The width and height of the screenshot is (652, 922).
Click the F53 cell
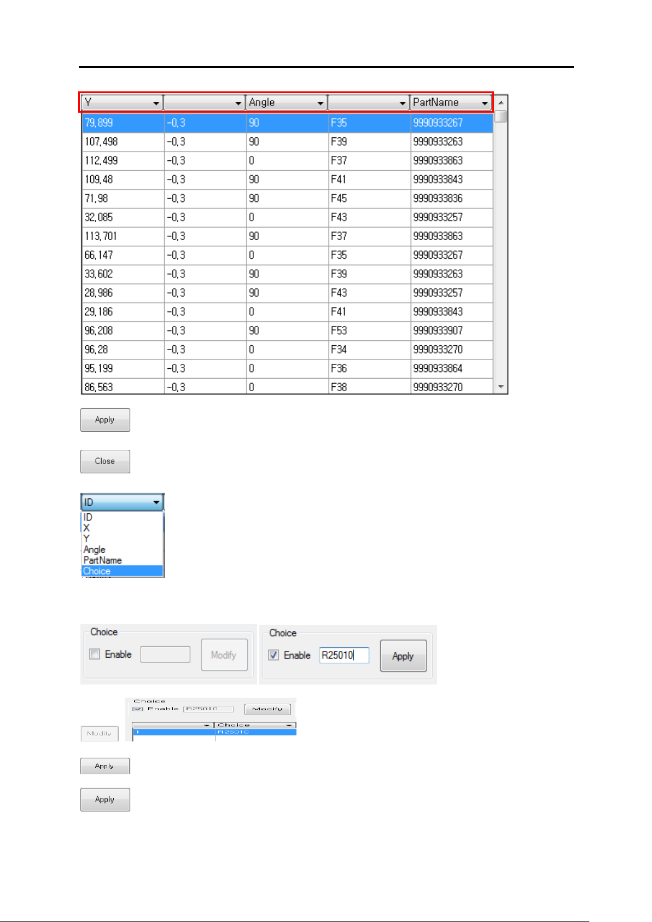(369, 330)
